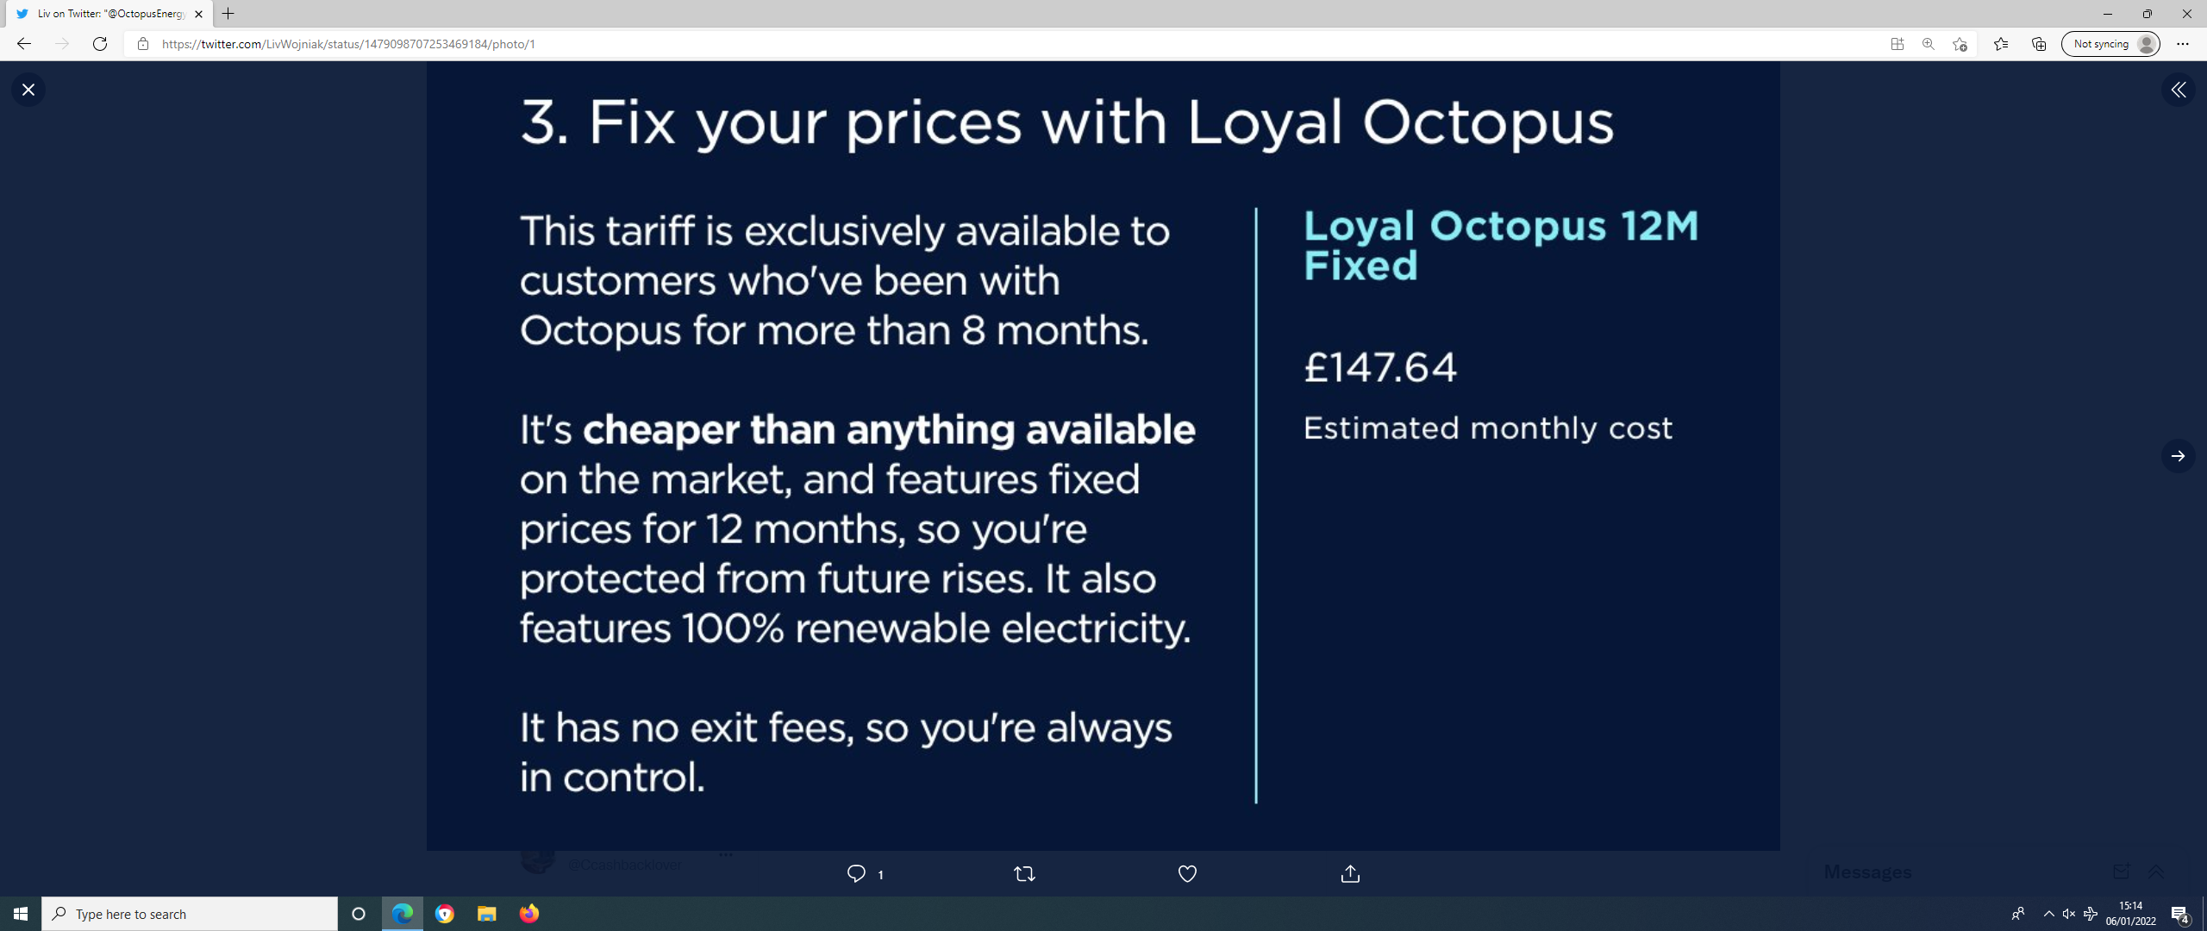Like the tweet with the heart icon
The width and height of the screenshot is (2207, 931).
(1187, 873)
